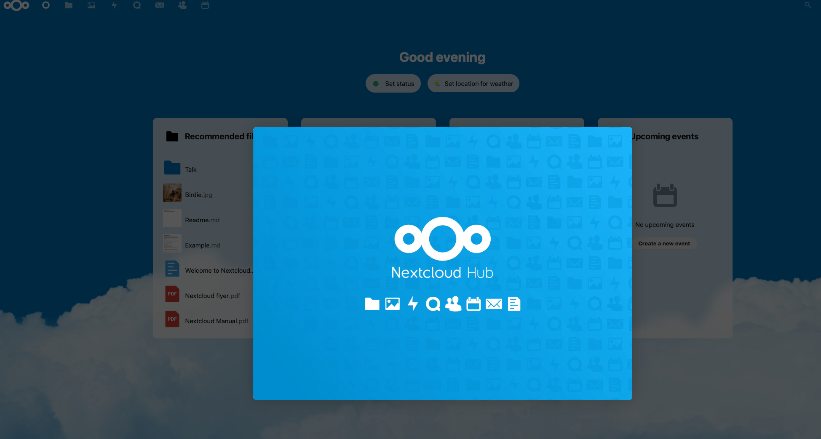This screenshot has width=821, height=439.
Task: Click Set location for weather
Action: point(473,83)
